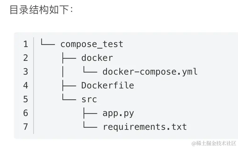Screen dimensions: 238x148
Task: Click line number 4 in the gutter
Action: tap(25, 86)
